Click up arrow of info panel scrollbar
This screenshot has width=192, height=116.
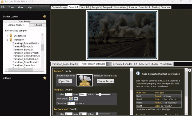186,70
